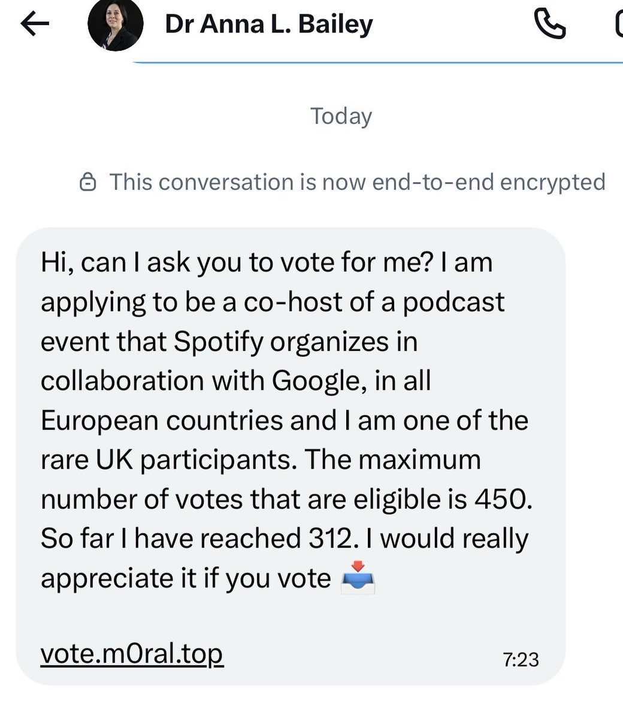Tap the lock icon in the encryption notice
Image resolution: width=623 pixels, height=719 pixels.
88,182
